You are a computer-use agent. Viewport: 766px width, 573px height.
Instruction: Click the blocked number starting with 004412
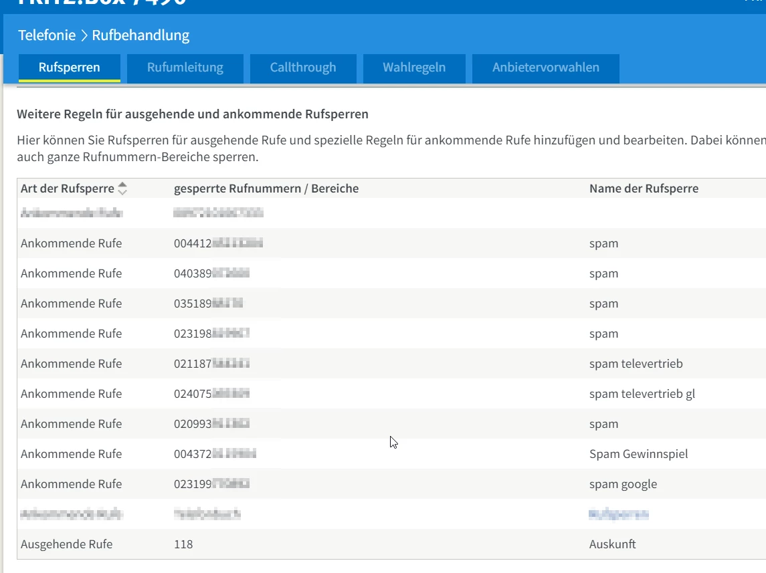click(x=218, y=243)
